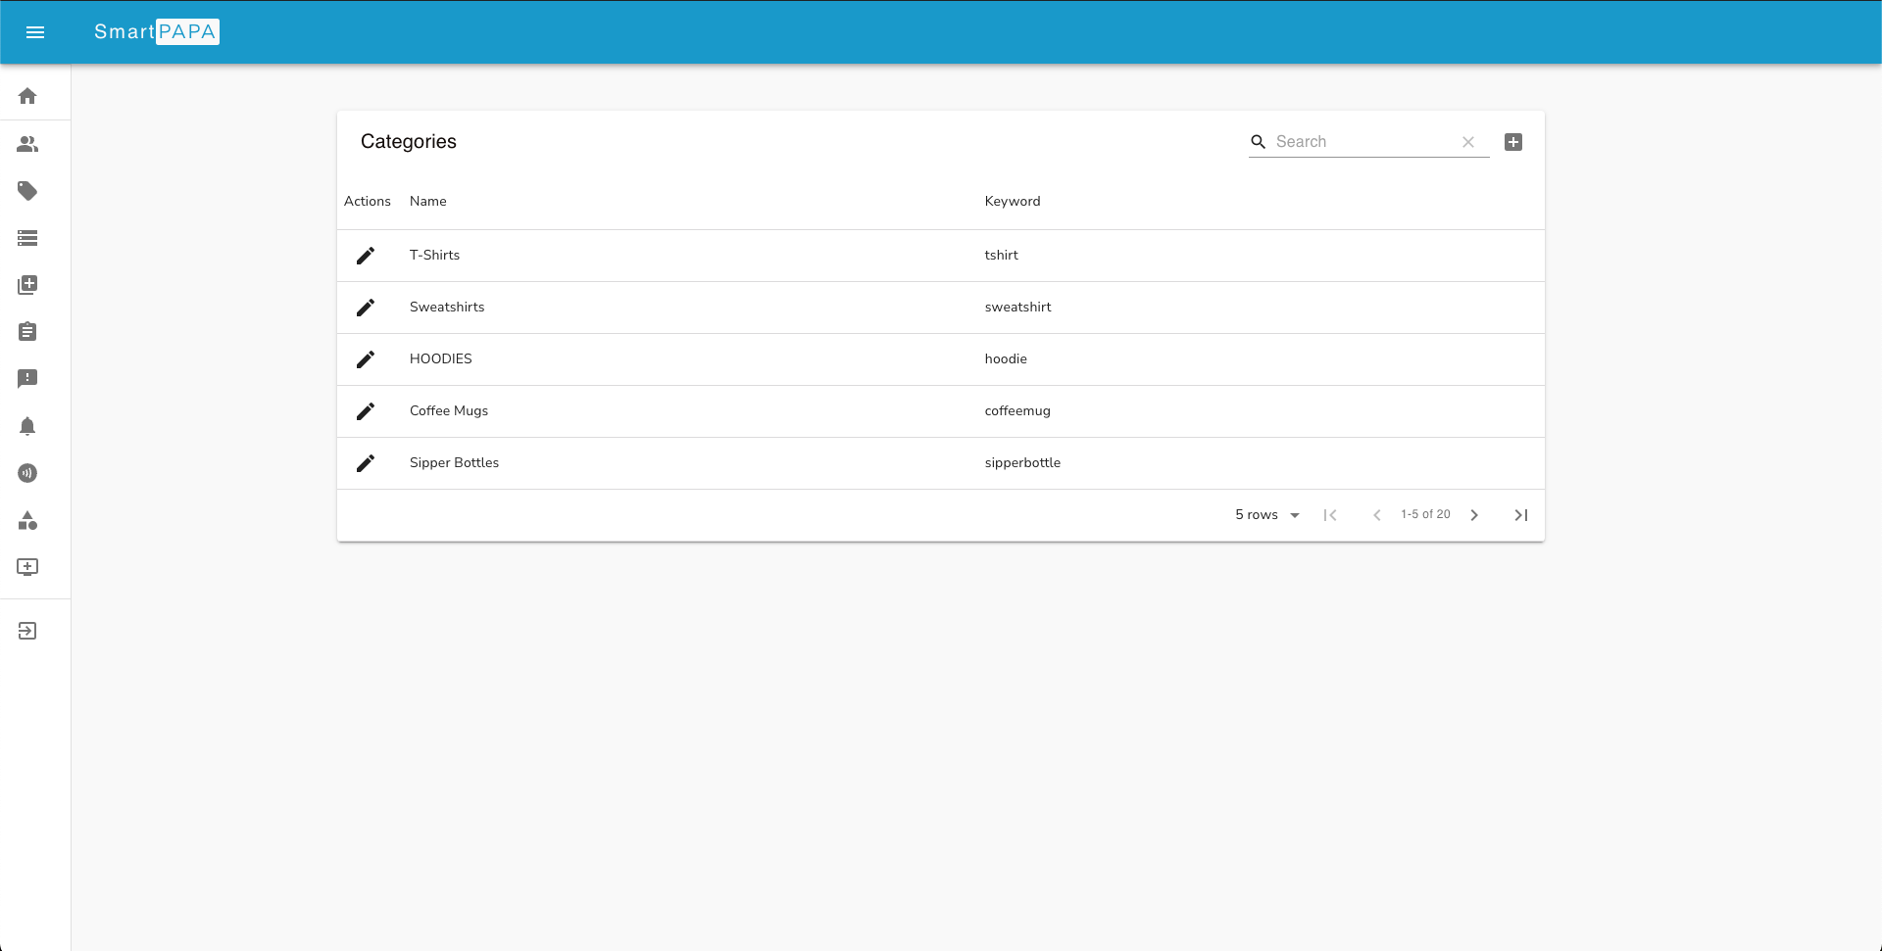Go to the next page of categories
This screenshot has height=951, width=1882.
[1474, 514]
